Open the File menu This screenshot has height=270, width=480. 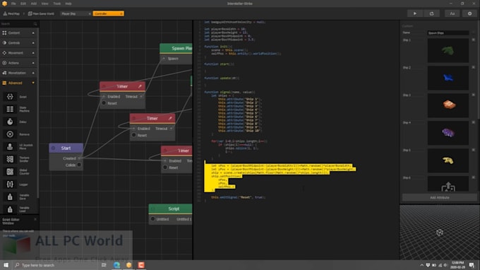tap(13, 4)
